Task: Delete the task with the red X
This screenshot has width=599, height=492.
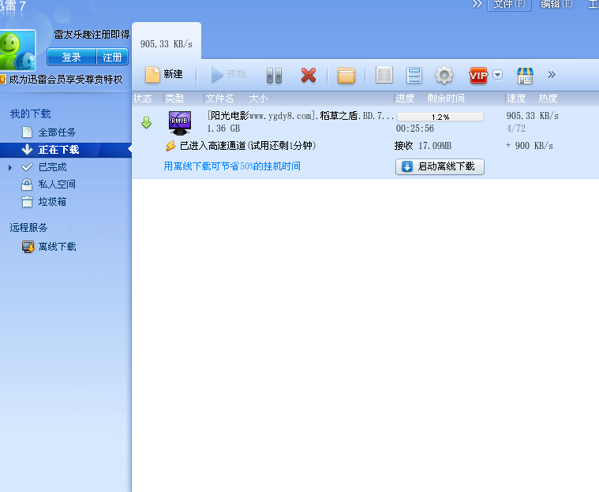Action: coord(309,75)
